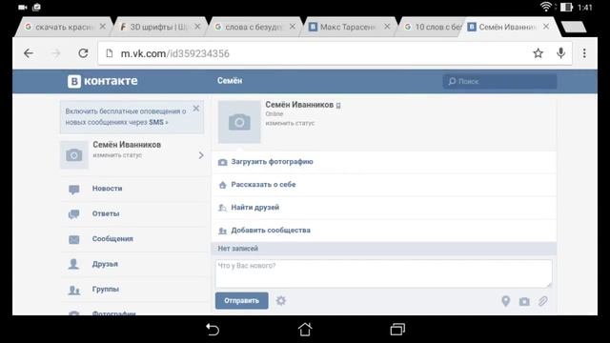The height and width of the screenshot is (343, 610).
Task: Click the Отправить button
Action: 241,301
